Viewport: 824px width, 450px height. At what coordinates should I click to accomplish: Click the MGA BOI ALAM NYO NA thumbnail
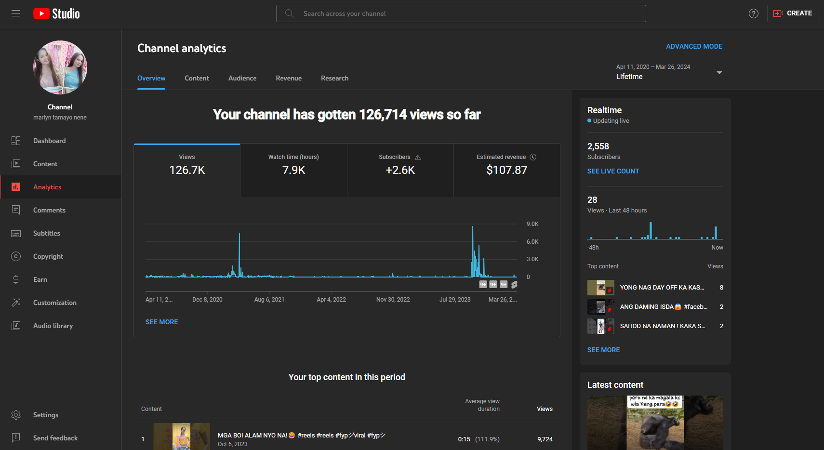coord(182,437)
